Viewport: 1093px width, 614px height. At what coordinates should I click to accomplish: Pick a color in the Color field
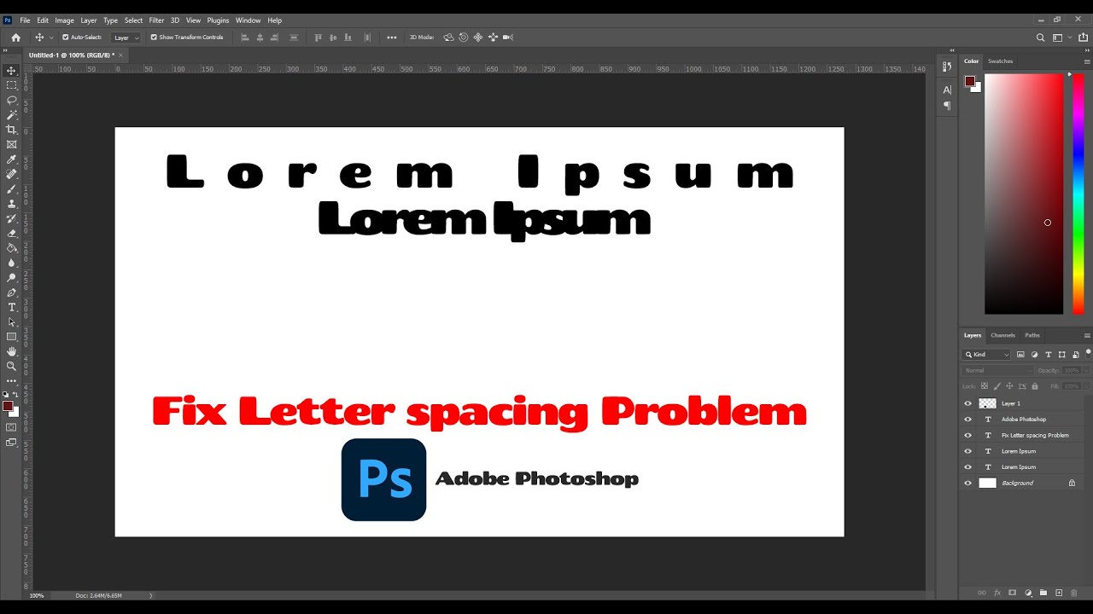[1024, 194]
